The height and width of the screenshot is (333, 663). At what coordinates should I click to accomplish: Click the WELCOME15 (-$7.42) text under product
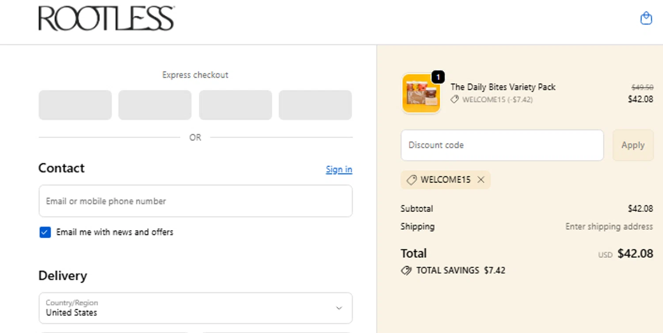tap(497, 100)
